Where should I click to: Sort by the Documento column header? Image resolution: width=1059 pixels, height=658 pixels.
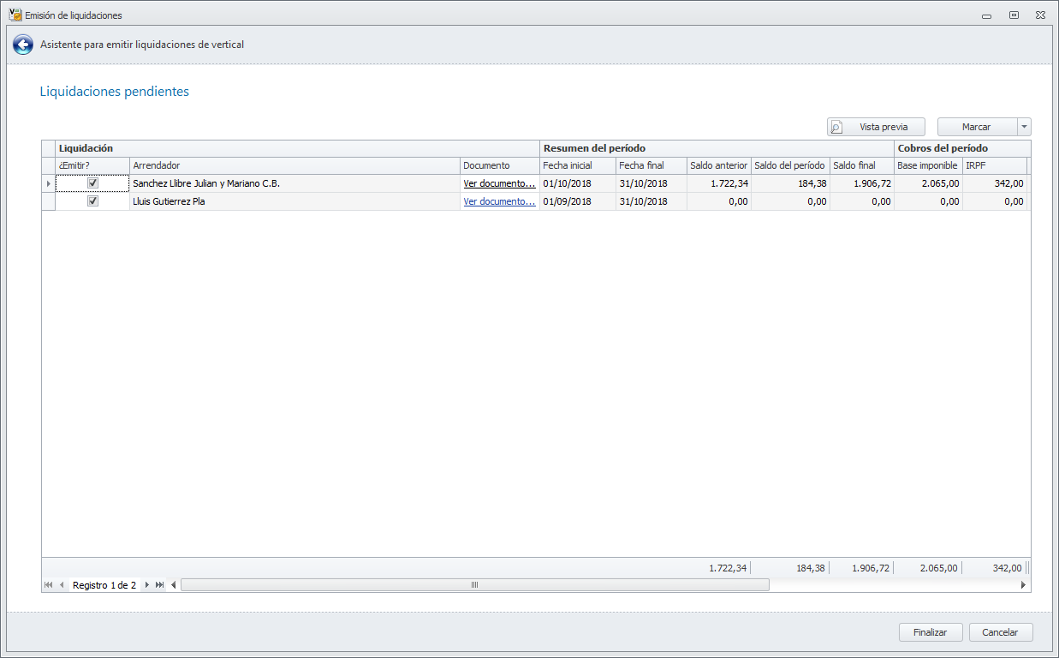[500, 165]
